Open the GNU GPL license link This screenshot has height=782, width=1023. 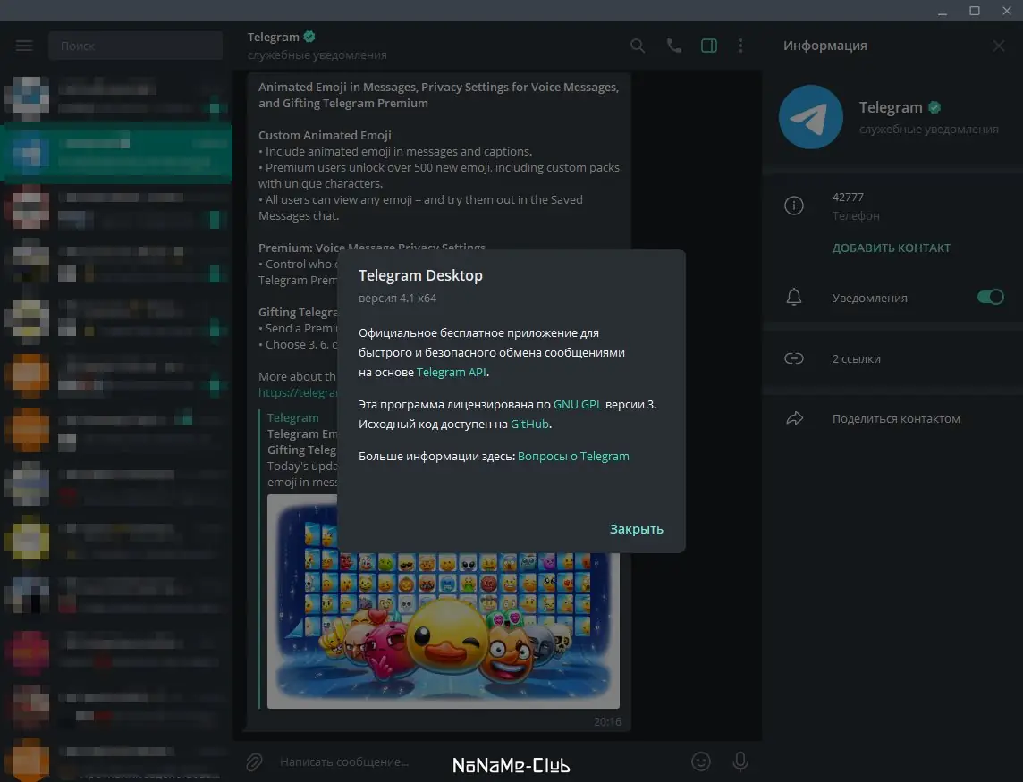(x=578, y=404)
